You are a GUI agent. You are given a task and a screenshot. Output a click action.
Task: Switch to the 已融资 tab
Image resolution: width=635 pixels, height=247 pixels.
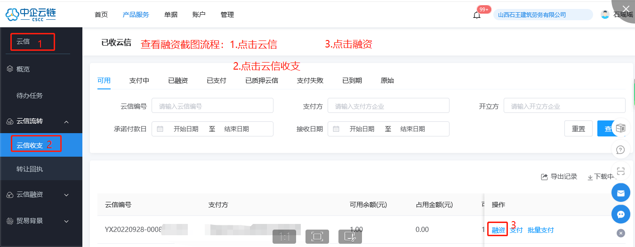(178, 80)
